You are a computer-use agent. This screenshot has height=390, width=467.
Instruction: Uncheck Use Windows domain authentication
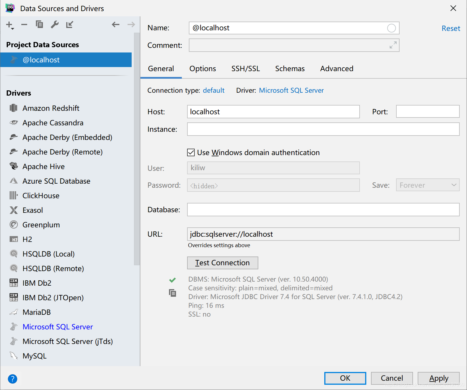point(191,152)
